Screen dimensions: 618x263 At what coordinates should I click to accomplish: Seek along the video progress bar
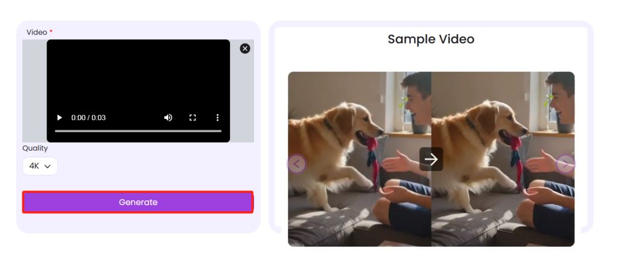(138, 131)
